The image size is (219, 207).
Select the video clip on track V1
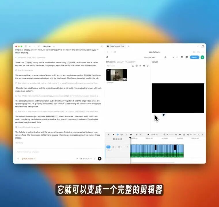click(x=157, y=151)
